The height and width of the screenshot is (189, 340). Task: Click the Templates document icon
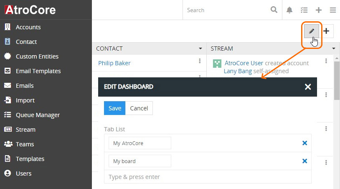click(x=8, y=158)
